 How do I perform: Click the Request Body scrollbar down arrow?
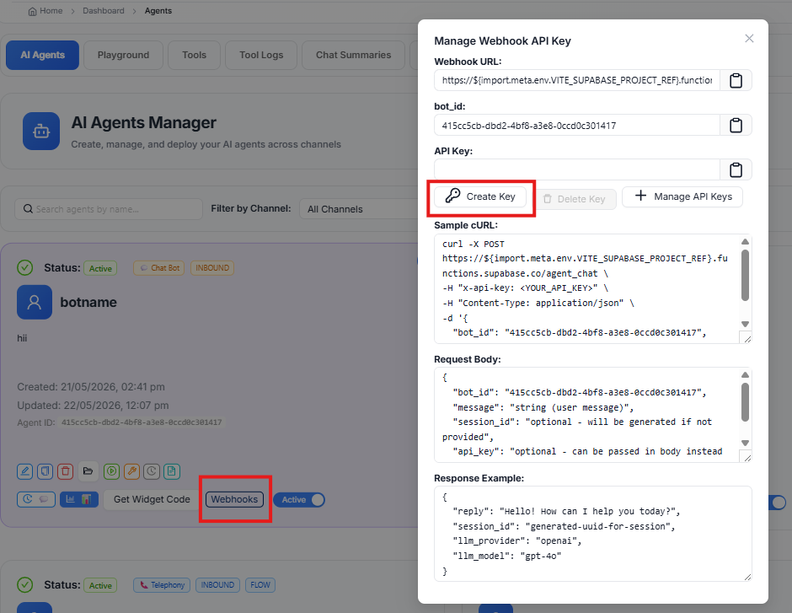coord(745,443)
